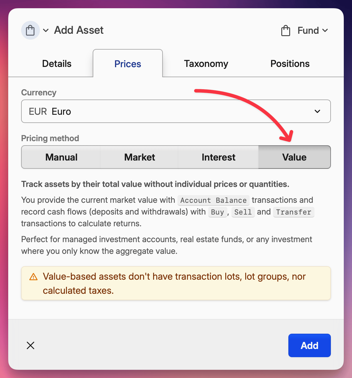Close the dialog with X icon
This screenshot has height=378, width=352.
tap(31, 345)
